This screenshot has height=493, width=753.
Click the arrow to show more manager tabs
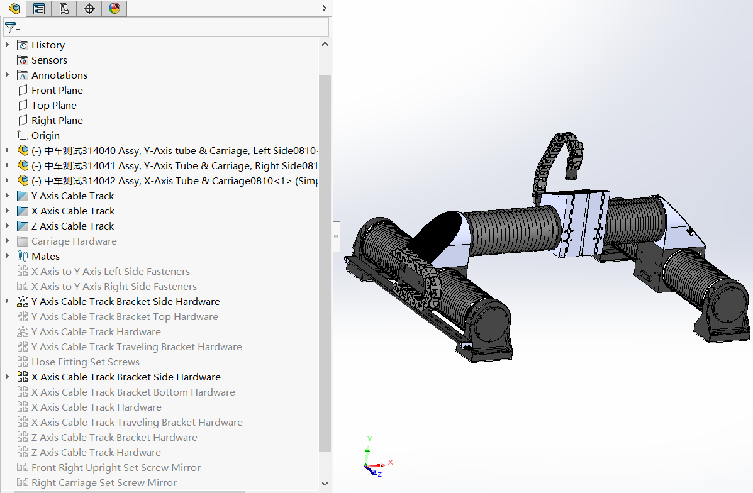[x=325, y=8]
